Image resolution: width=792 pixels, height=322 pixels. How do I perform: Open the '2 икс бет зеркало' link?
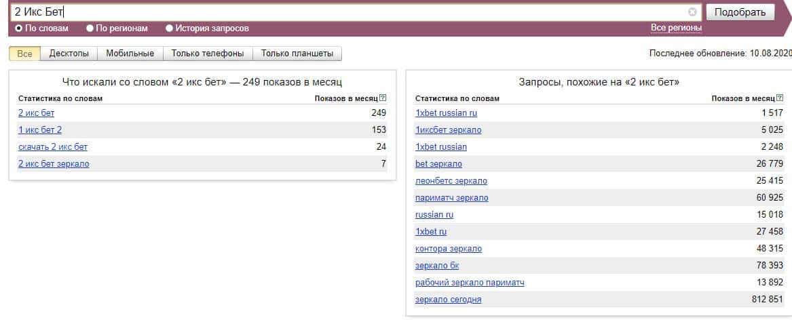(54, 164)
